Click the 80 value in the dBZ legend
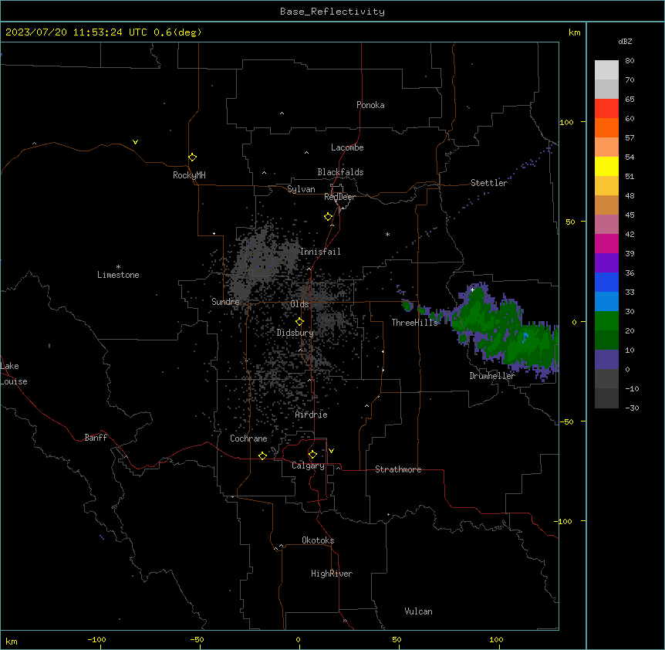 pos(630,61)
